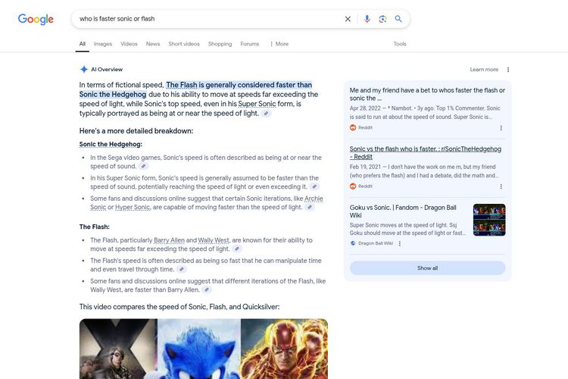Image resolution: width=568 pixels, height=379 pixels.
Task: Switch to the Images tab
Action: (x=102, y=44)
